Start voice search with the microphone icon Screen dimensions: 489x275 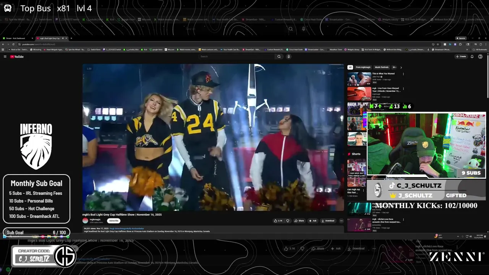288,57
